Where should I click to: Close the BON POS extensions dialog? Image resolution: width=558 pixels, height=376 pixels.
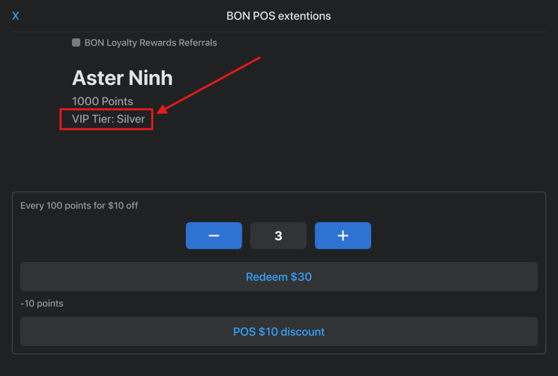15,16
